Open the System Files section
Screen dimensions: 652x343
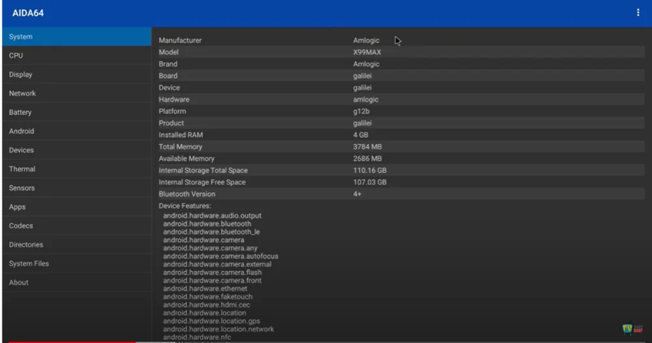[77, 264]
